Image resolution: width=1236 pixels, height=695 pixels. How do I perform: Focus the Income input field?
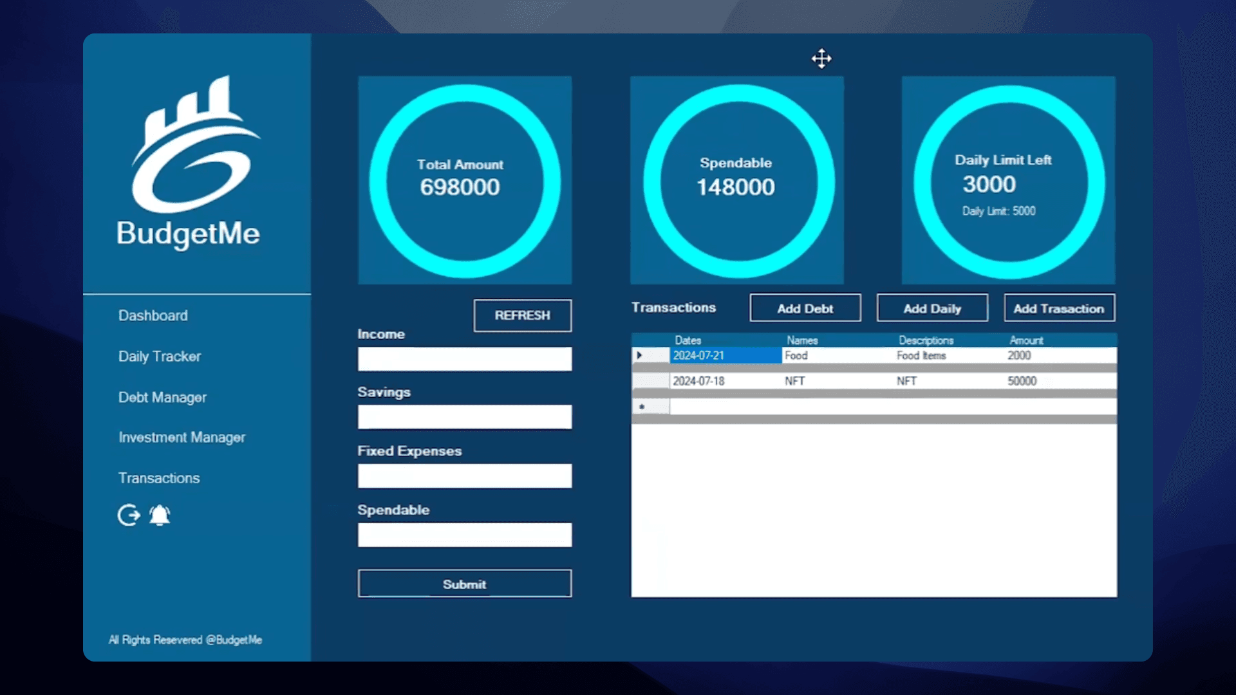point(464,359)
